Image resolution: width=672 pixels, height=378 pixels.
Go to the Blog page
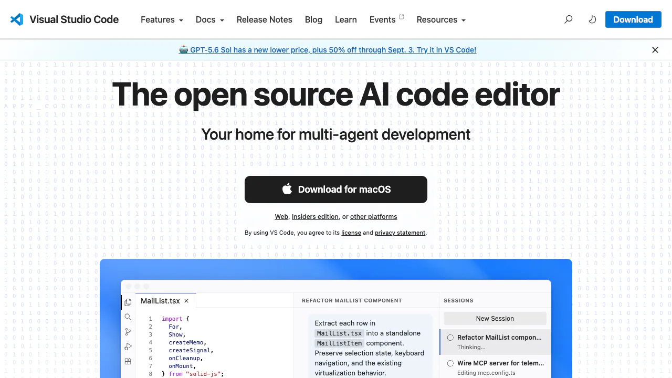click(x=313, y=19)
